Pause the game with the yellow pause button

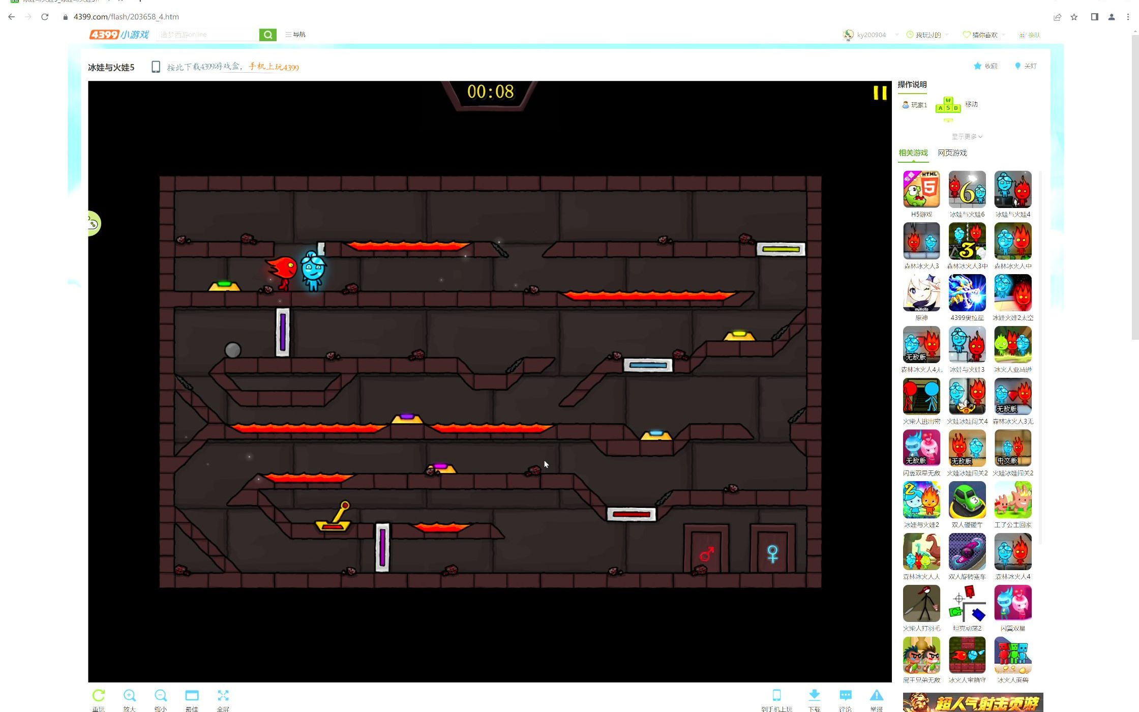[x=880, y=93]
